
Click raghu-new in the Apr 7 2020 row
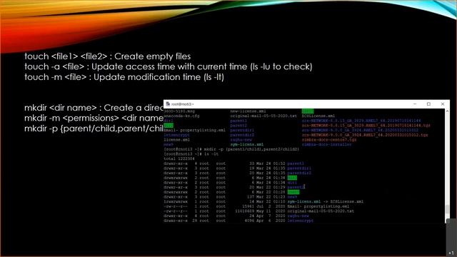tap(298, 216)
